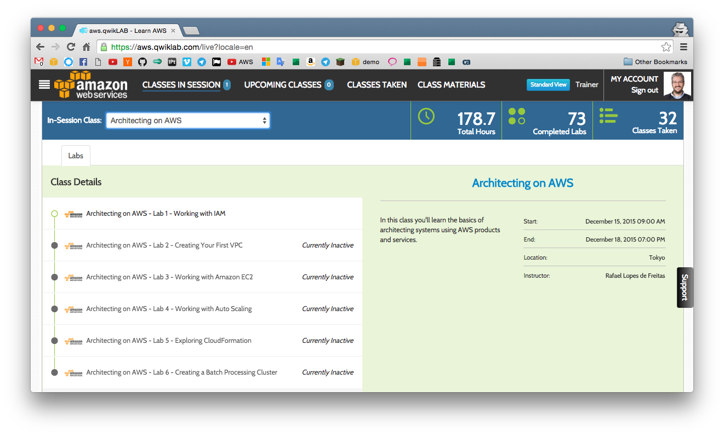Open the server stack bookmark icon

coord(437,62)
